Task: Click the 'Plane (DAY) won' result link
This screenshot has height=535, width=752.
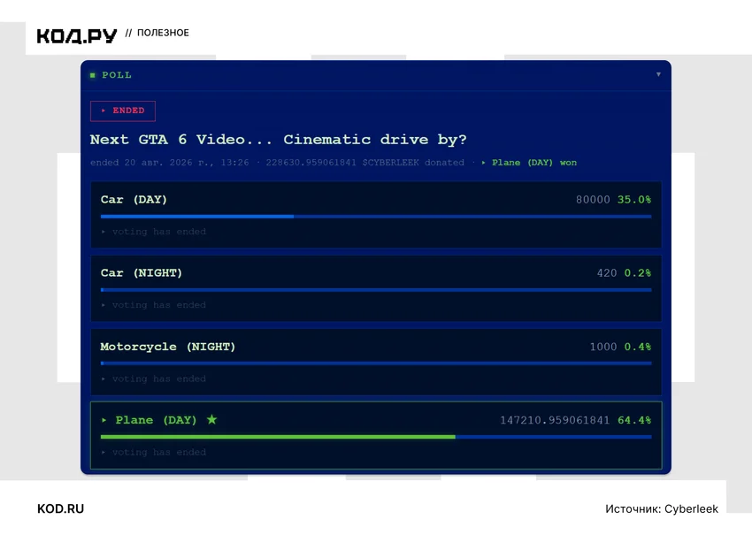Action: pos(529,163)
